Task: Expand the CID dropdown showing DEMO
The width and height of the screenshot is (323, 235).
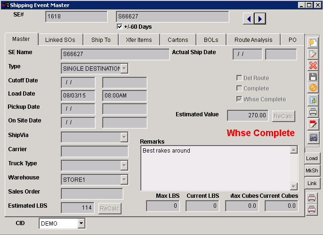Action: (x=81, y=223)
